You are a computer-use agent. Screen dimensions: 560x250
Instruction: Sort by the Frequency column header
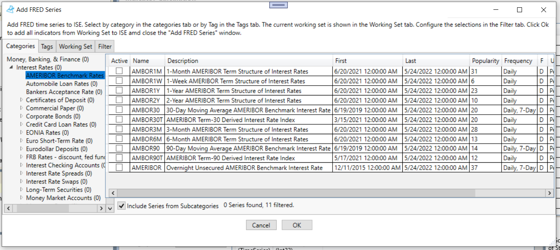519,61
